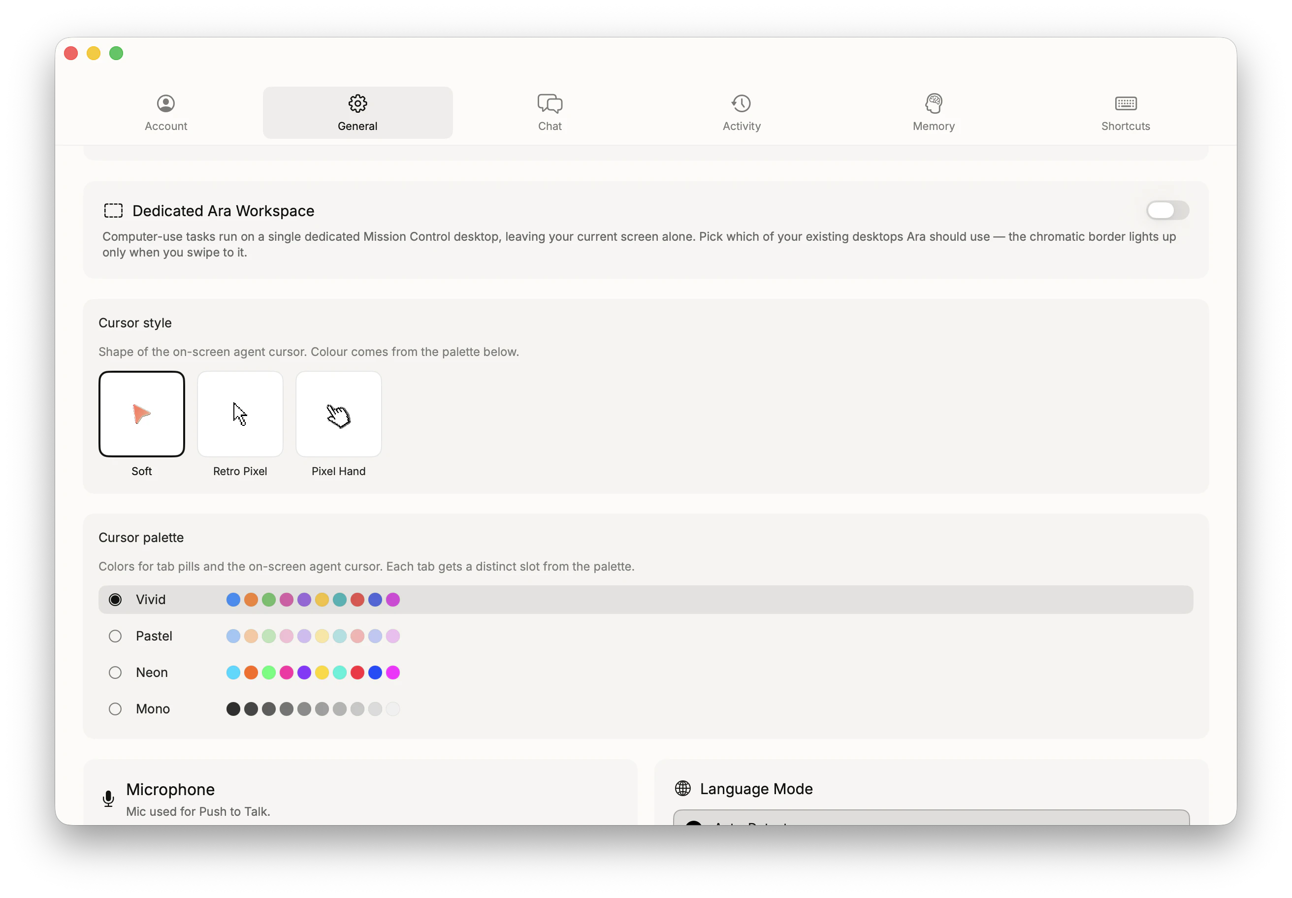This screenshot has width=1292, height=898.
Task: Open the Shortcuts tab
Action: point(1126,113)
